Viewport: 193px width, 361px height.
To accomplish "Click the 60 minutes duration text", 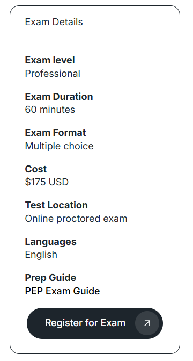I will [50, 110].
